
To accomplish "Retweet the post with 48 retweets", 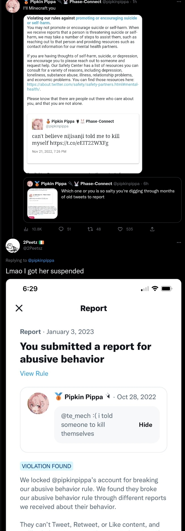I will [90, 229].
